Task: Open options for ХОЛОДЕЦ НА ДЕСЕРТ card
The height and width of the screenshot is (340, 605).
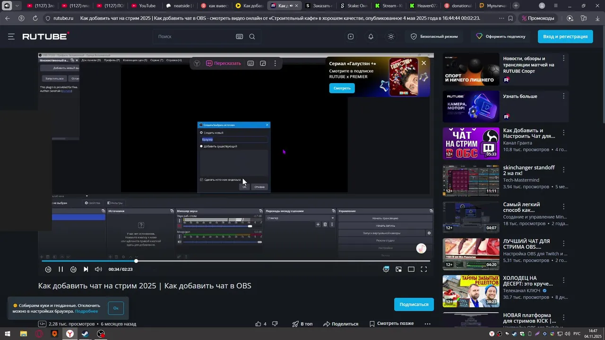Action: (563, 280)
